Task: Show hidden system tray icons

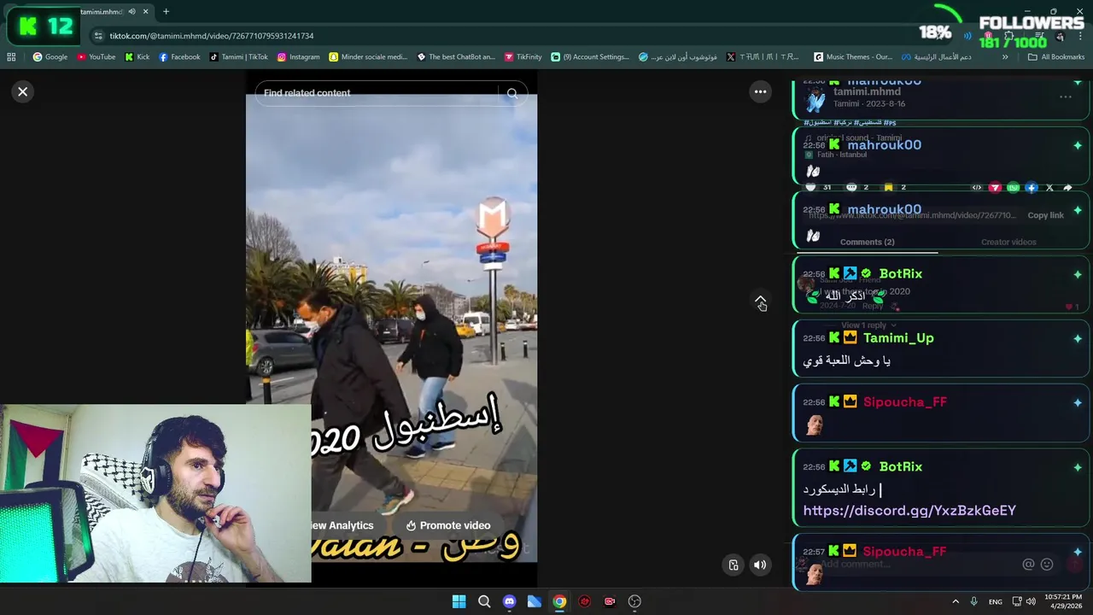Action: 956,601
